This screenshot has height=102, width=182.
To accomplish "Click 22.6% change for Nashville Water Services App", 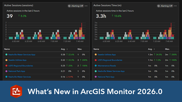I will coord(70,55).
